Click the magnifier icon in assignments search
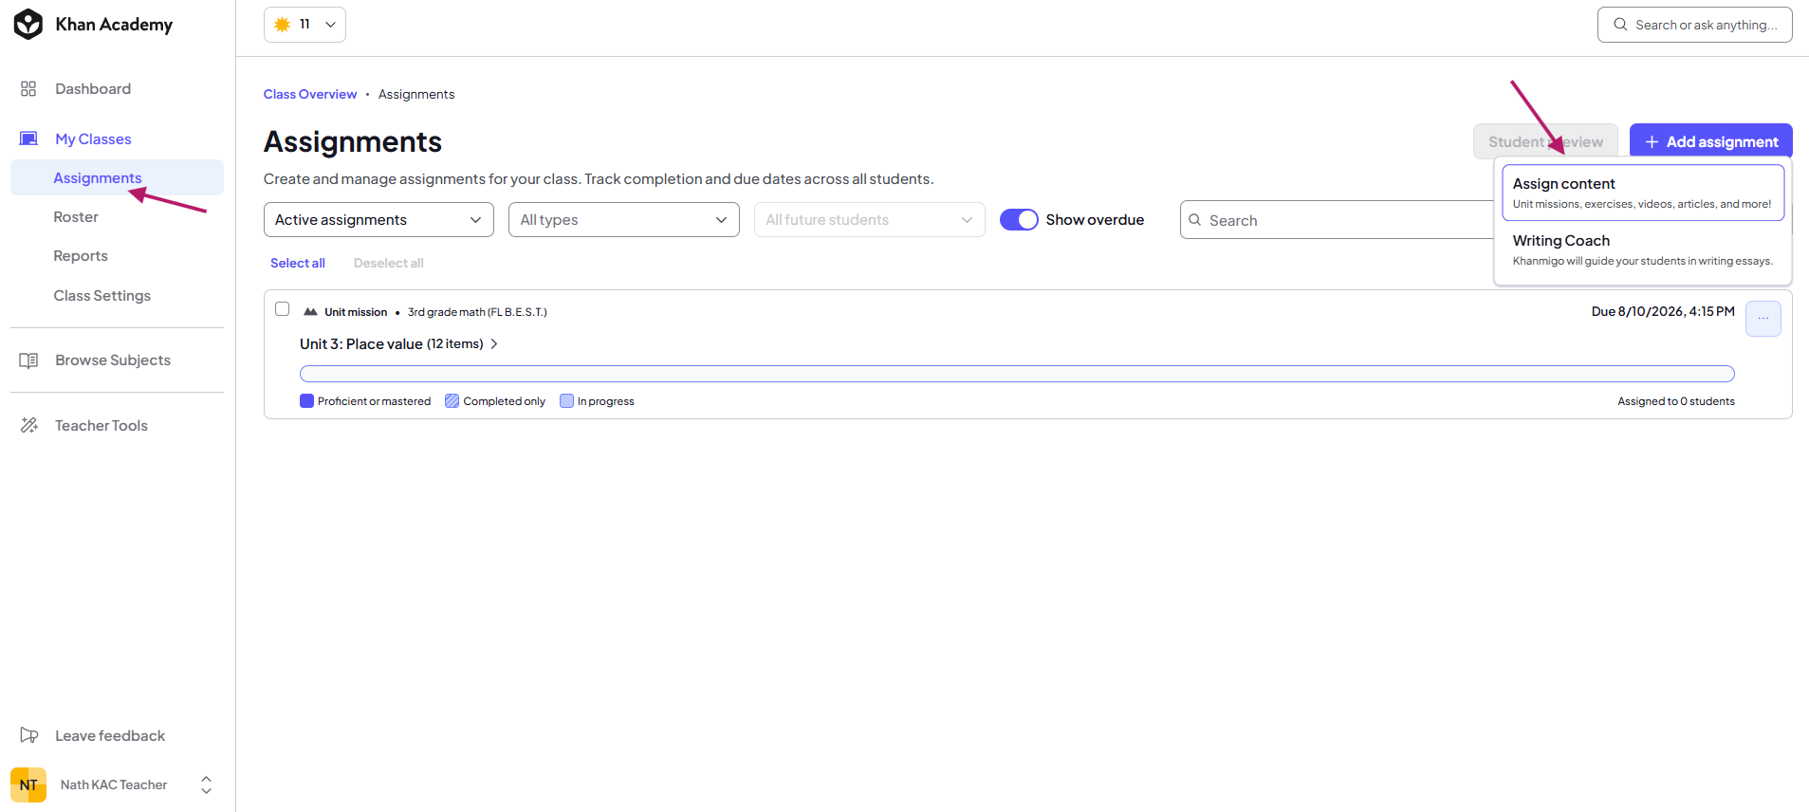The width and height of the screenshot is (1809, 812). click(1194, 220)
